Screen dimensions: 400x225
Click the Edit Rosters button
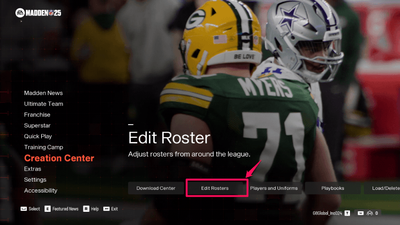tap(215, 188)
